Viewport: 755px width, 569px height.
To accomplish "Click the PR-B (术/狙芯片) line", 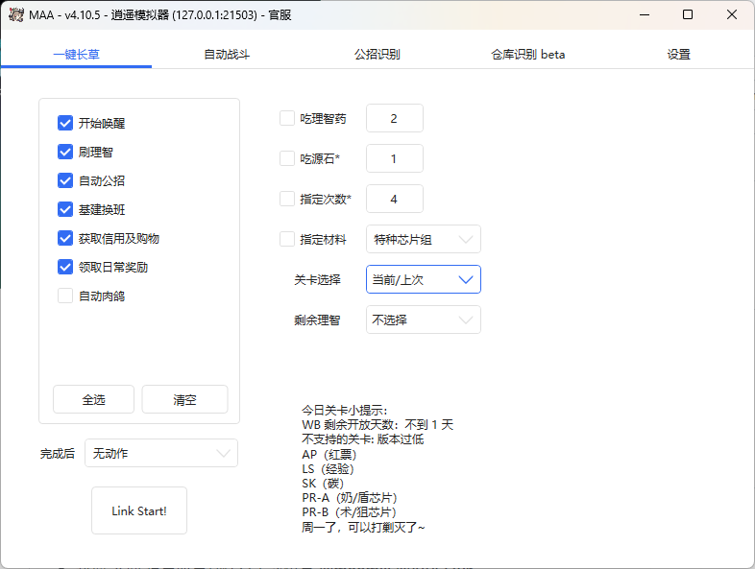I will click(x=350, y=512).
